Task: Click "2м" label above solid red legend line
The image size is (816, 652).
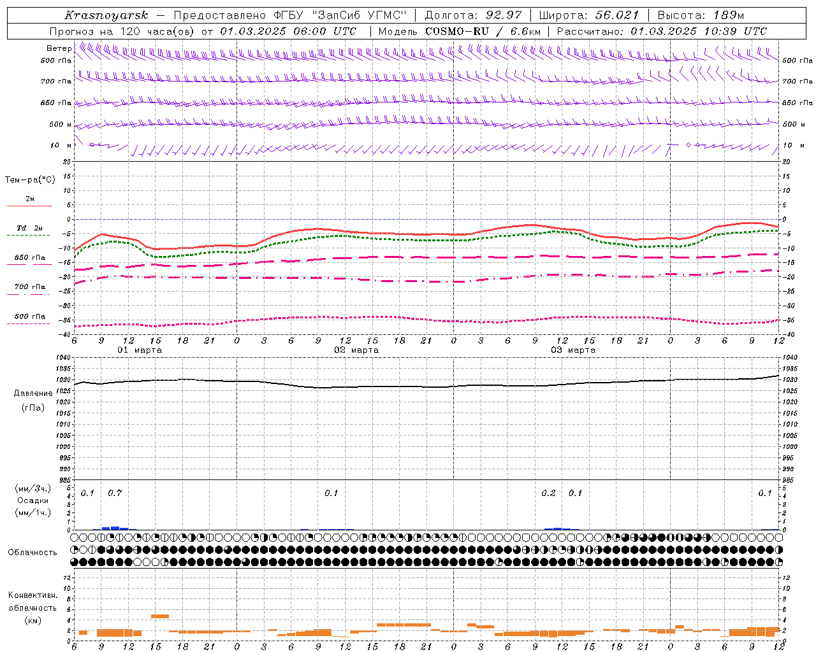Action: click(30, 199)
